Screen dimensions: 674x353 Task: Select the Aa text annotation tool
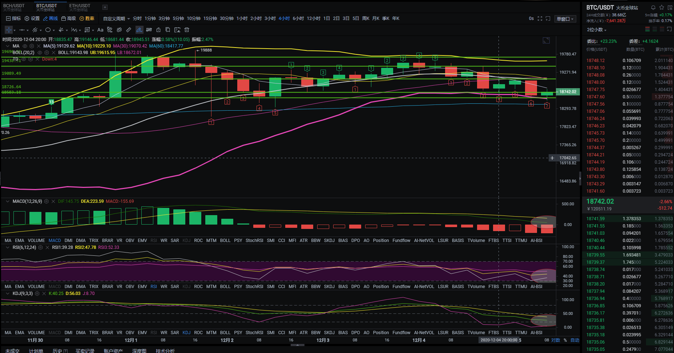(x=100, y=30)
